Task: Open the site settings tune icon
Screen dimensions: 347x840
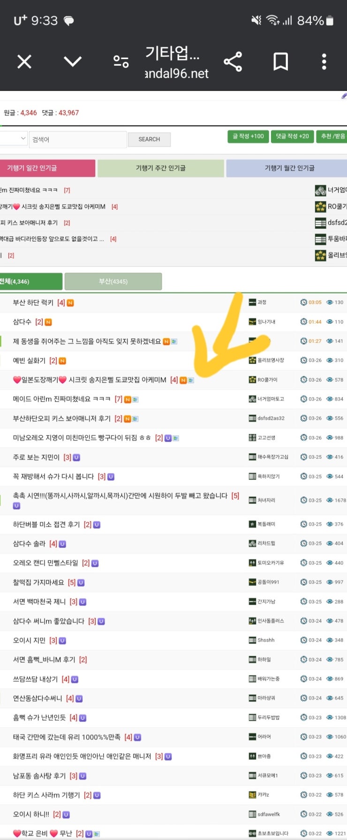Action: coord(121,61)
